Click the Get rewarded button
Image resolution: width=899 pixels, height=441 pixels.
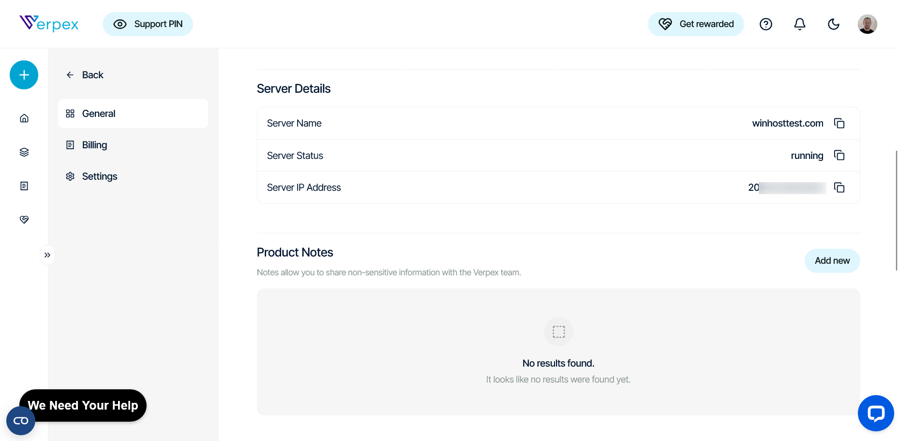(696, 24)
